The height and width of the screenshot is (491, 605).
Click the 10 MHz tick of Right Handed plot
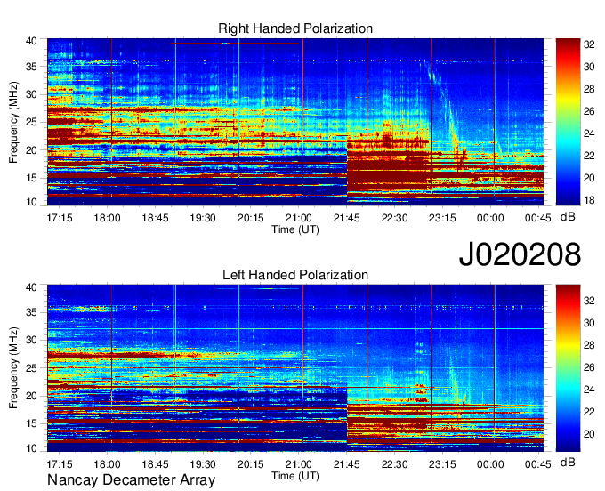[31, 202]
